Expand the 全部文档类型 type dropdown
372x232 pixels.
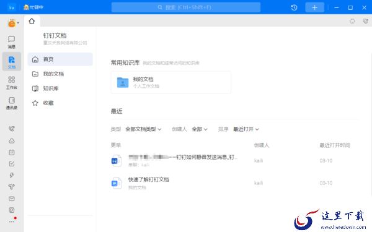tap(143, 129)
